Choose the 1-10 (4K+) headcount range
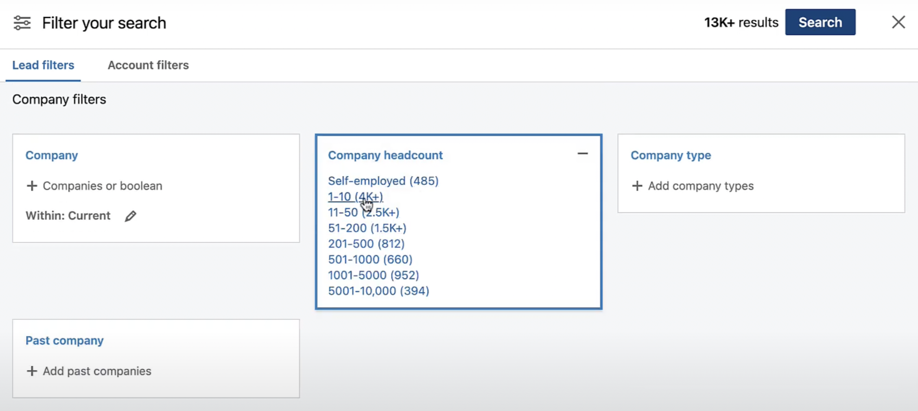The height and width of the screenshot is (411, 918). [x=355, y=197]
